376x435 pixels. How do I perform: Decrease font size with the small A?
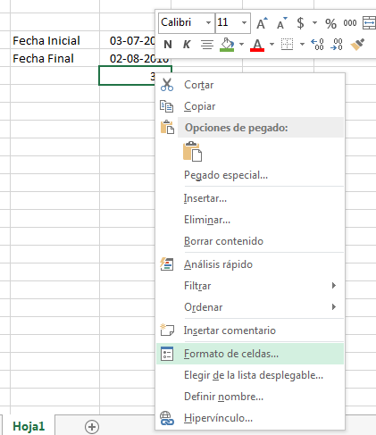pos(281,23)
